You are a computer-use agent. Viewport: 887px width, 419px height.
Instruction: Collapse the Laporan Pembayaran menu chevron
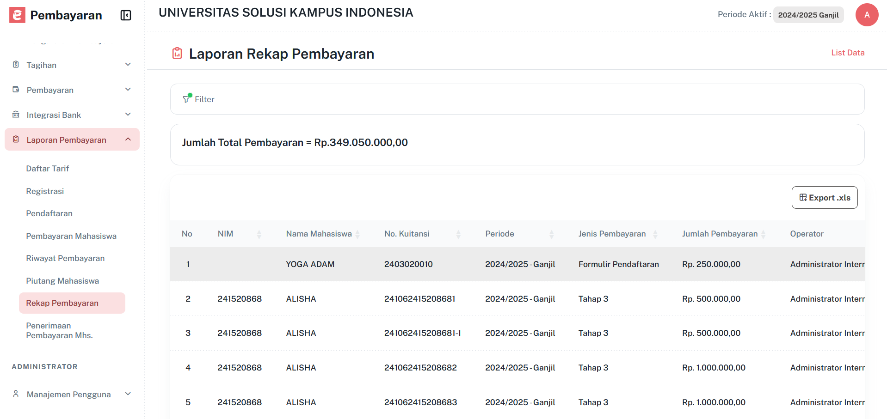pos(128,140)
